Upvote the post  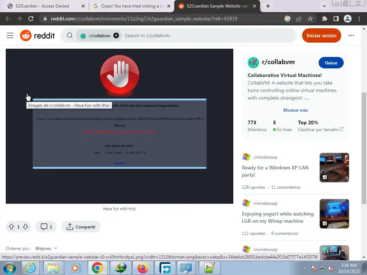11,227
